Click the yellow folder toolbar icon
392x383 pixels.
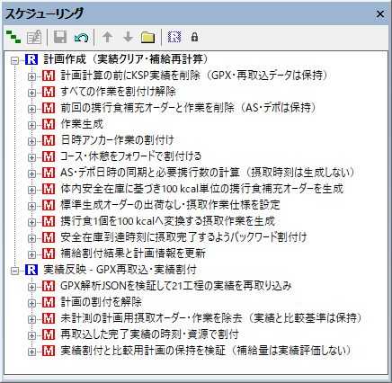point(147,38)
